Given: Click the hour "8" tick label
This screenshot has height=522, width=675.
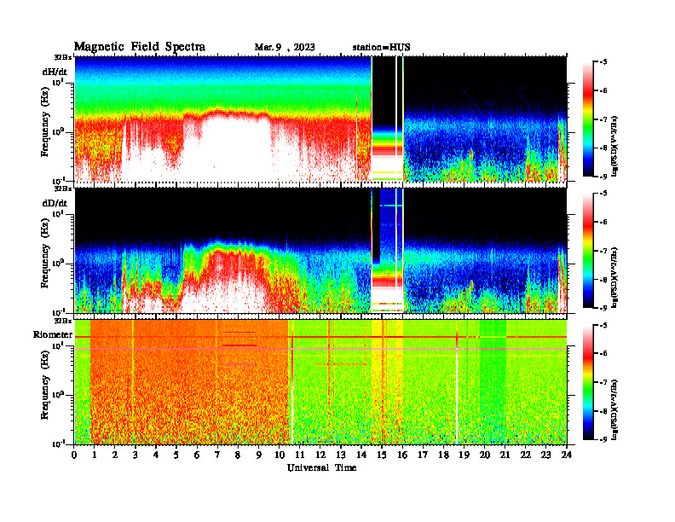Looking at the screenshot, I should point(238,455).
